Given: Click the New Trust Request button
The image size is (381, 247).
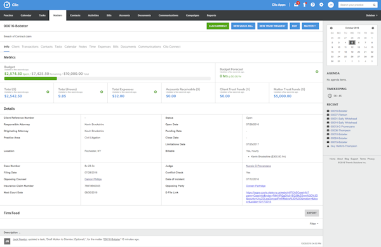Looking at the screenshot, I should (x=272, y=26).
